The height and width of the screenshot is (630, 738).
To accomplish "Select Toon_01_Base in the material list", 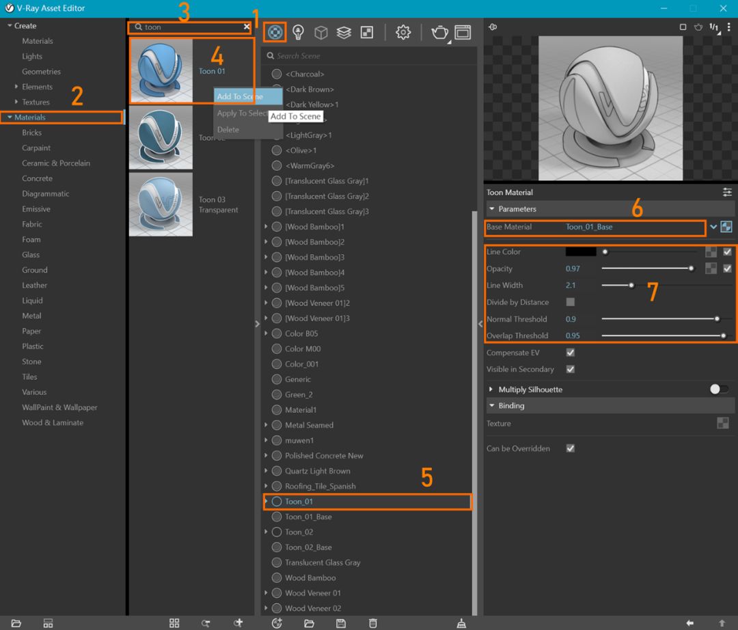I will click(308, 517).
